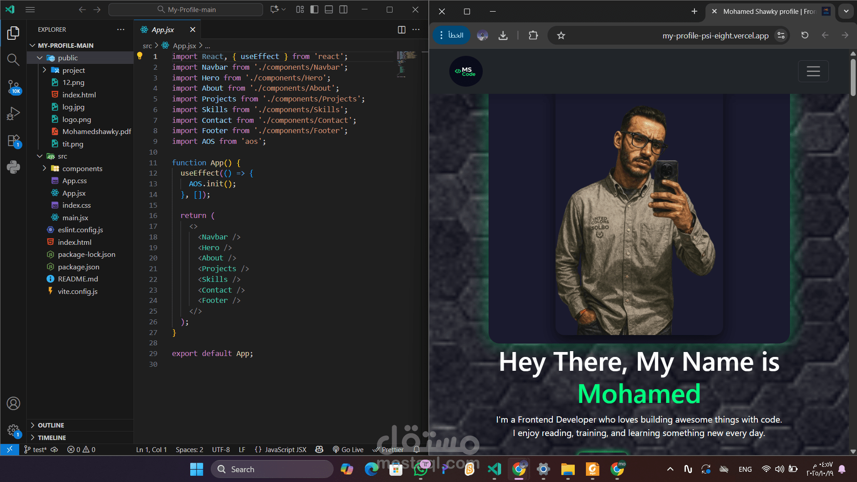This screenshot has width=857, height=482.
Task: Open the browser extensions puzzle icon
Action: pos(533,35)
